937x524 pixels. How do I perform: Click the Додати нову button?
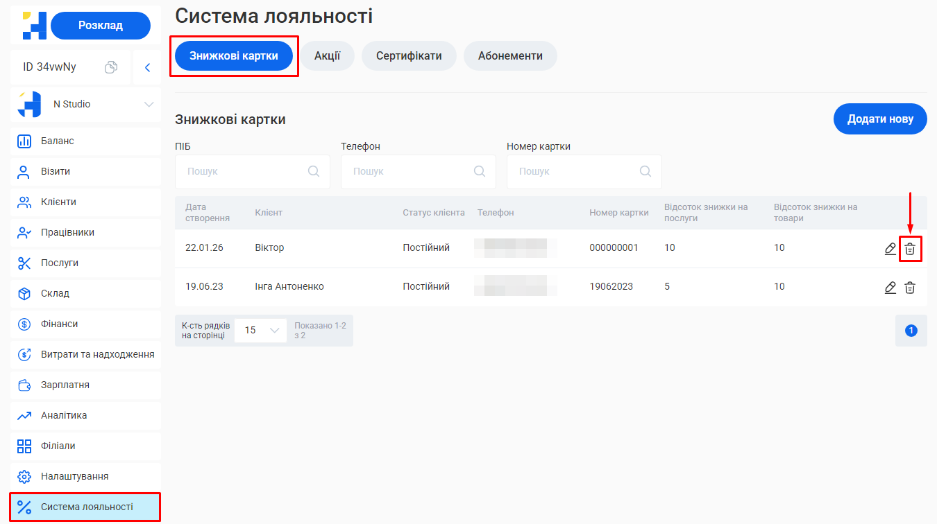click(x=880, y=119)
